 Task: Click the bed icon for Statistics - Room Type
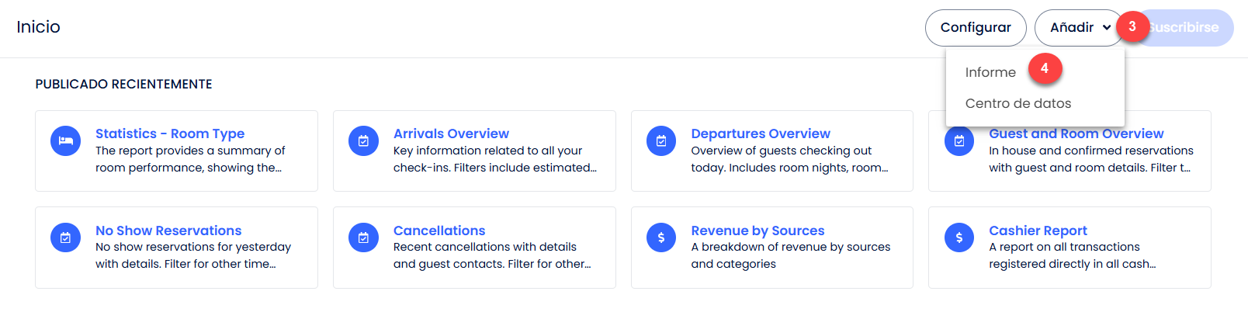[x=65, y=141]
